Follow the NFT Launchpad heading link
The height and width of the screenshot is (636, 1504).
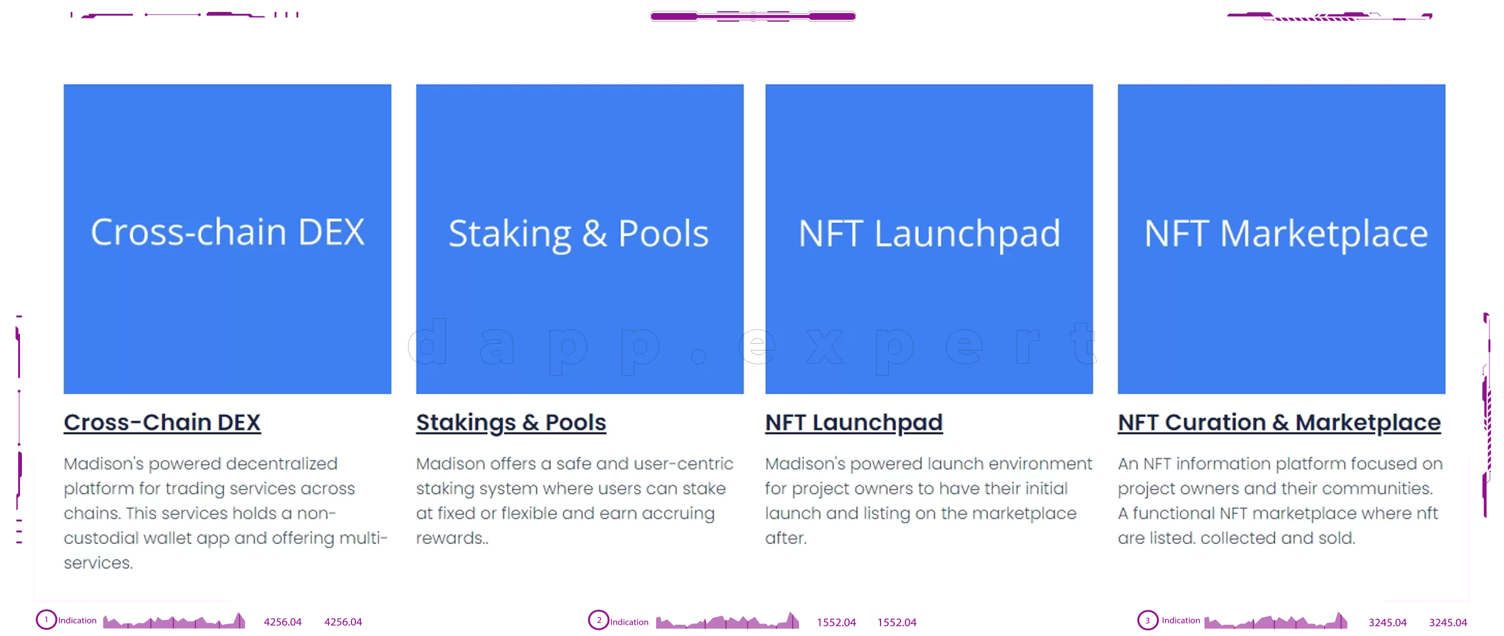[x=854, y=423]
